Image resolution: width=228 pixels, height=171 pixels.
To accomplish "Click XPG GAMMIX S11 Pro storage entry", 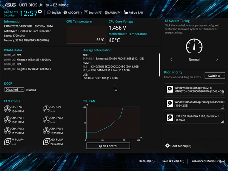I will (106, 70).
